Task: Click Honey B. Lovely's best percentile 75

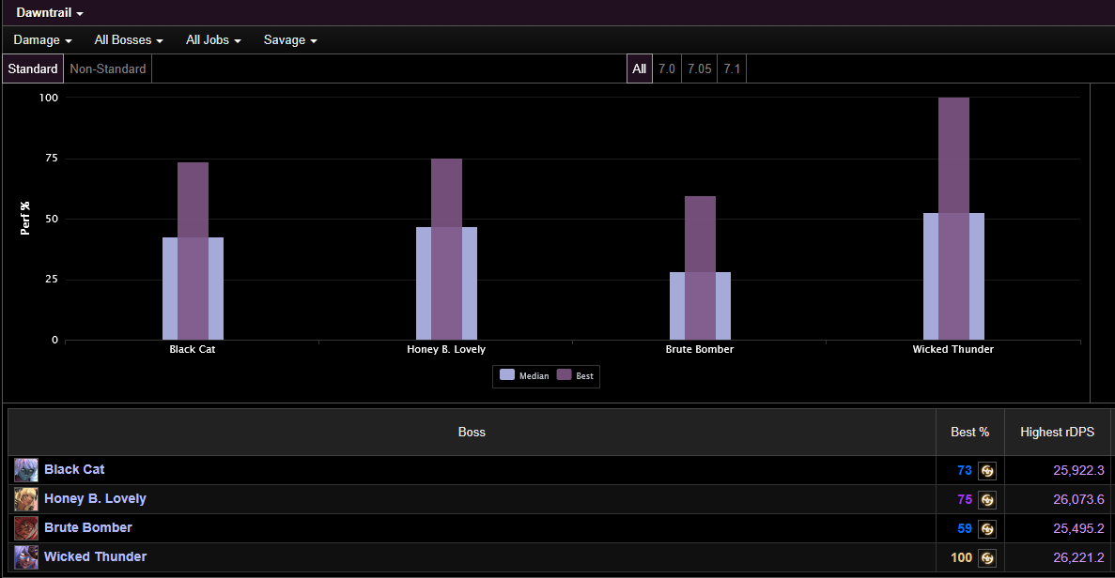Action: coord(965,499)
